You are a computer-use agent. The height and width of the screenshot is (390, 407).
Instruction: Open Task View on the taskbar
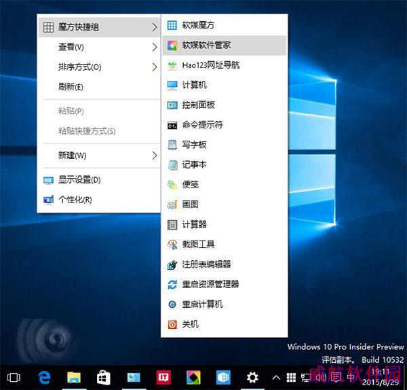[14, 378]
